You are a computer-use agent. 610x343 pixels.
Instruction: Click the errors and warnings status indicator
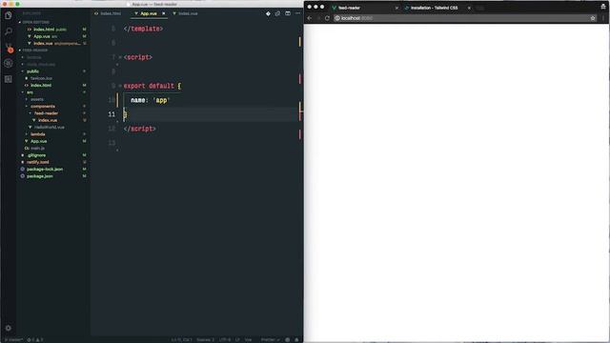point(35,340)
